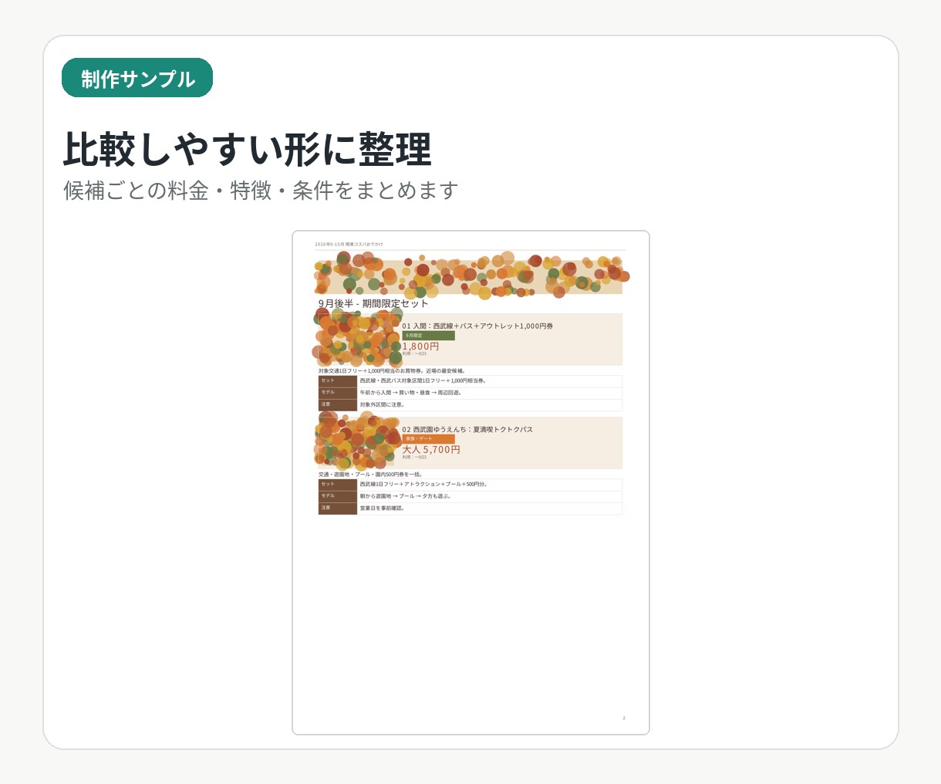Click the text 交通・遊園地・プール・園内500円券を一括。

[x=370, y=475]
